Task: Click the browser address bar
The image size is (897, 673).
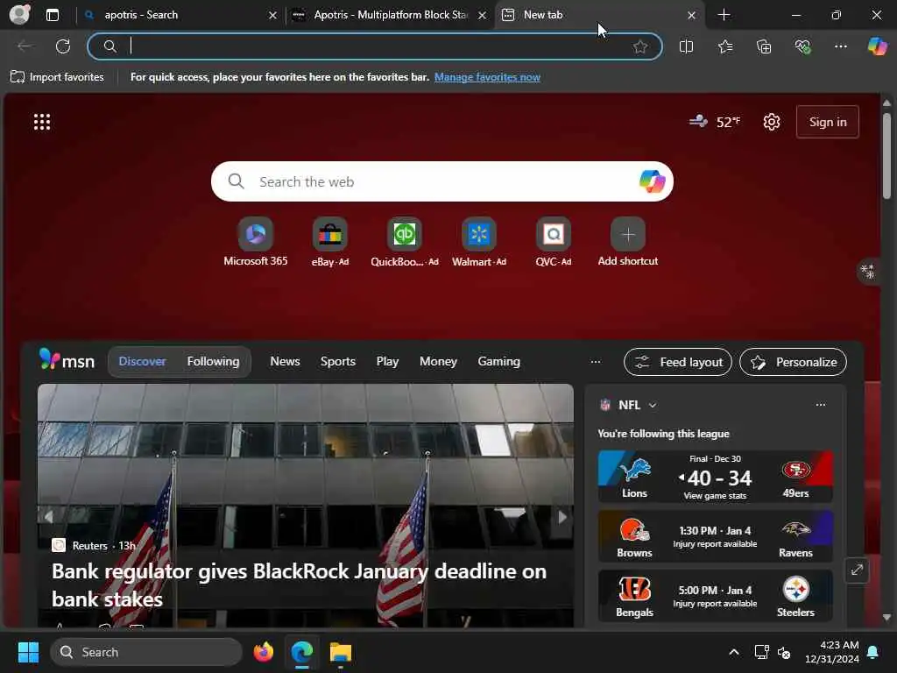Action: tap(375, 46)
